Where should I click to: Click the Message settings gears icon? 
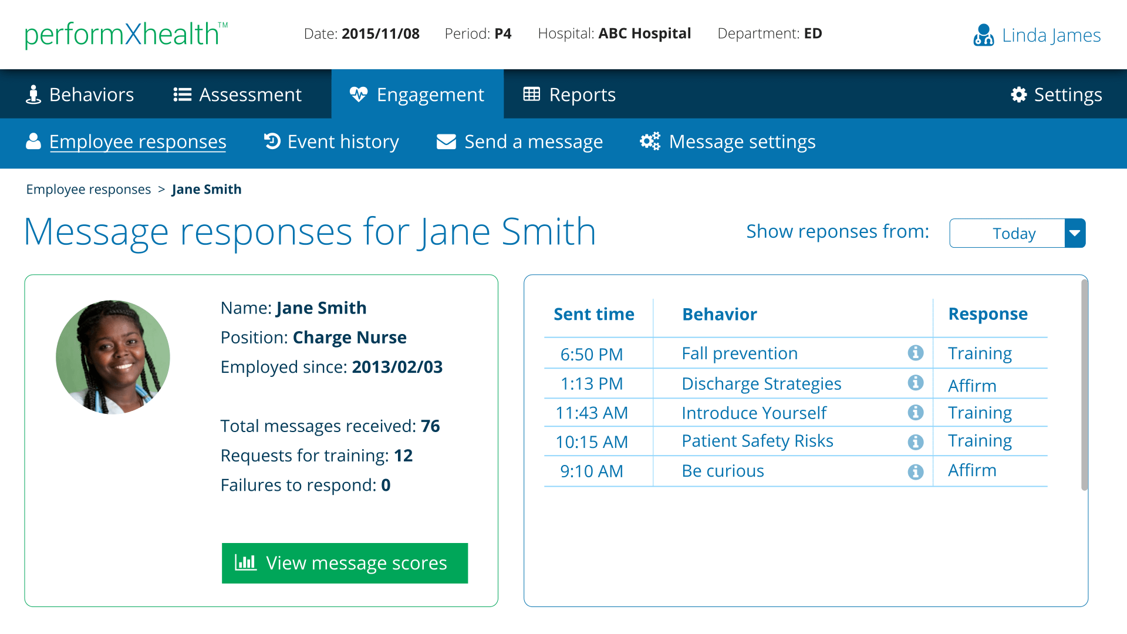pyautogui.click(x=650, y=141)
